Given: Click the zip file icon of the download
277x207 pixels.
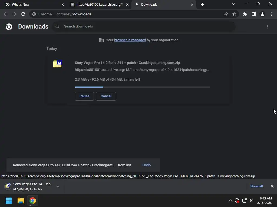Looking at the screenshot, I should pyautogui.click(x=57, y=64).
